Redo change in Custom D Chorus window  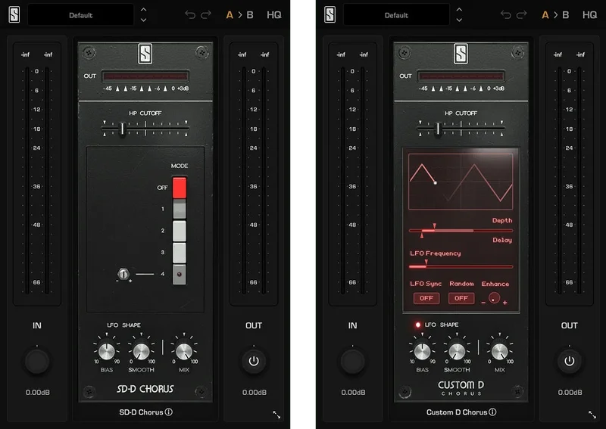[x=522, y=14]
